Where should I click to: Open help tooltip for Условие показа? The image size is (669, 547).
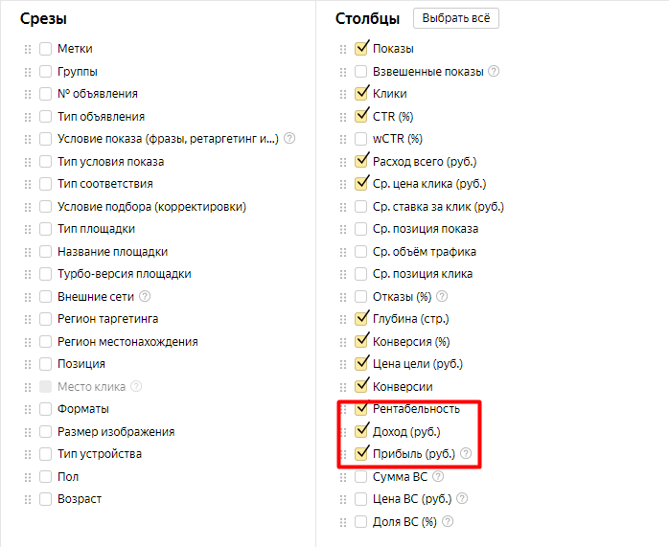tap(289, 139)
